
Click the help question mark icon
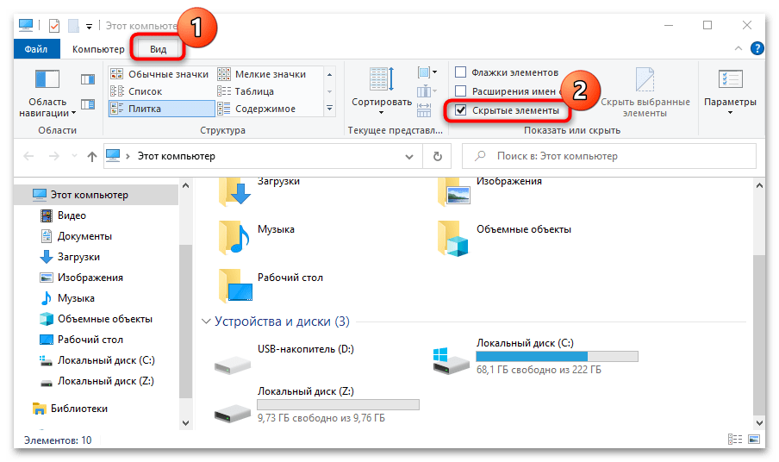tap(757, 49)
